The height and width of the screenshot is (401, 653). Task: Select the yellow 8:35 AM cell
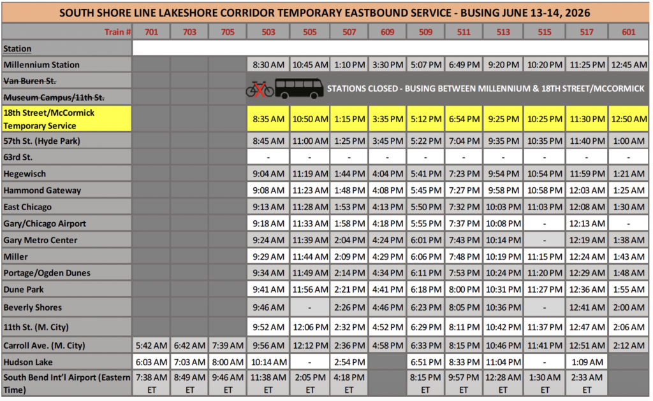(268, 119)
